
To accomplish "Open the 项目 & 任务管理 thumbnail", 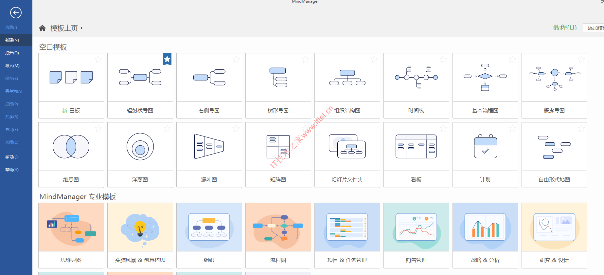I will (347, 227).
